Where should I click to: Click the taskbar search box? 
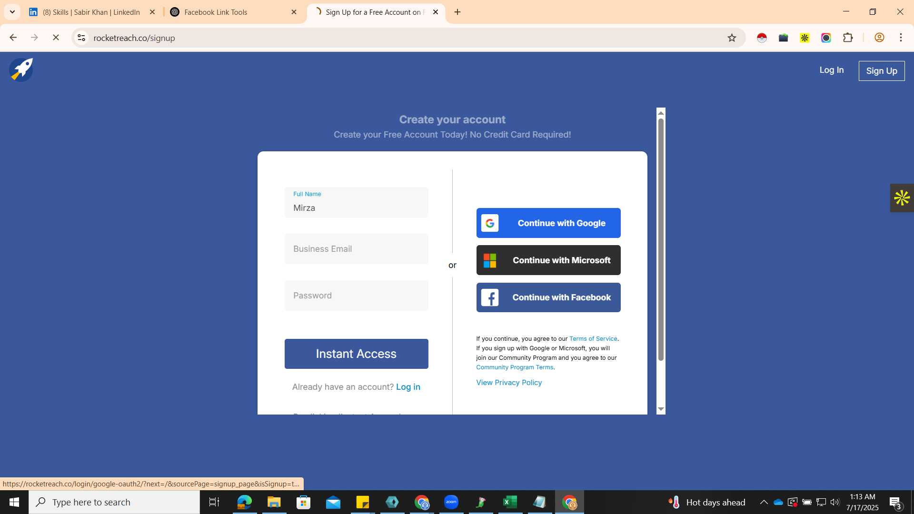click(114, 502)
